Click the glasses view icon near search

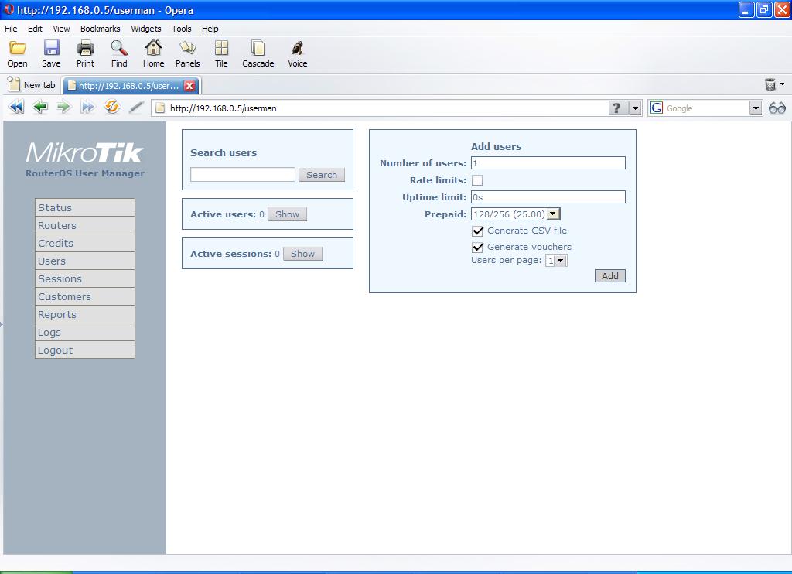click(777, 108)
